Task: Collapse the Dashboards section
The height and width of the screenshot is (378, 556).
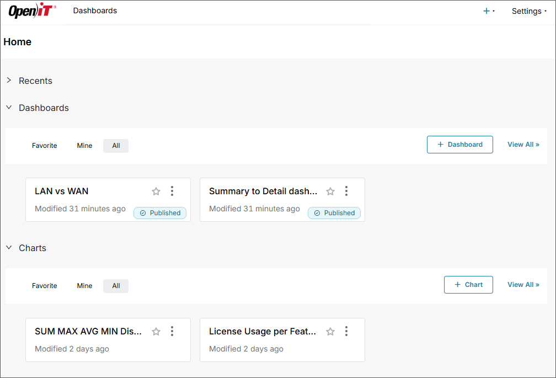Action: (9, 108)
